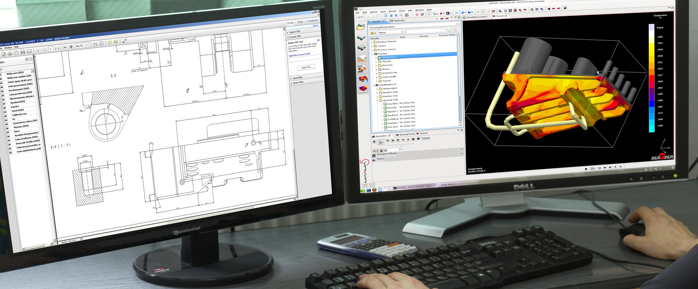Click the green checkmark apply-filter button in Results
The height and width of the screenshot is (289, 698).
[x=449, y=30]
